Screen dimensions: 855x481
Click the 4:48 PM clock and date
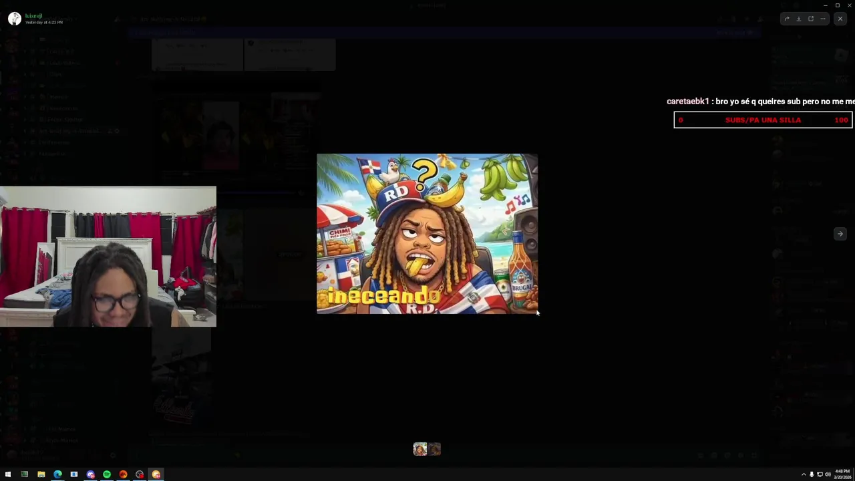pos(842,474)
